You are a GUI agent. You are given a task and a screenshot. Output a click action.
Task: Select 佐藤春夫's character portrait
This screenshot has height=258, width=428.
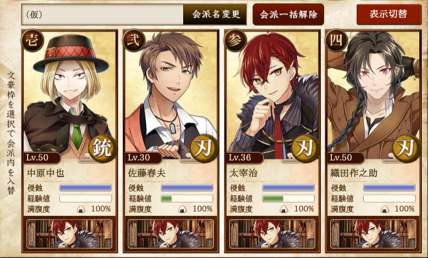click(171, 94)
